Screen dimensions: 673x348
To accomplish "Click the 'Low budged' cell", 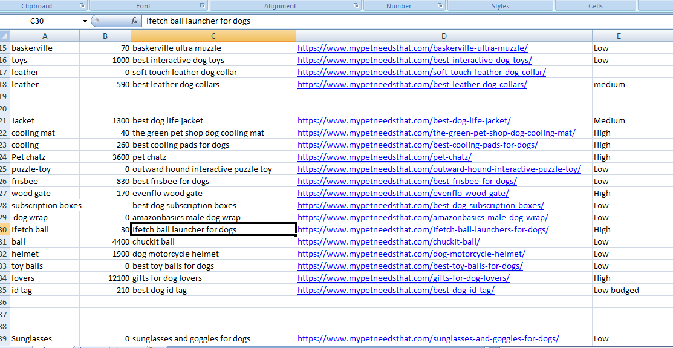I will coord(618,291).
